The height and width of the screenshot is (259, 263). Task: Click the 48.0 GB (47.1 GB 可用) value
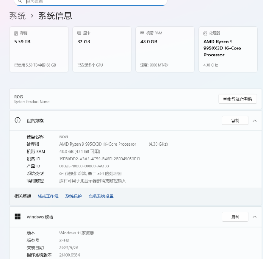tap(80, 151)
